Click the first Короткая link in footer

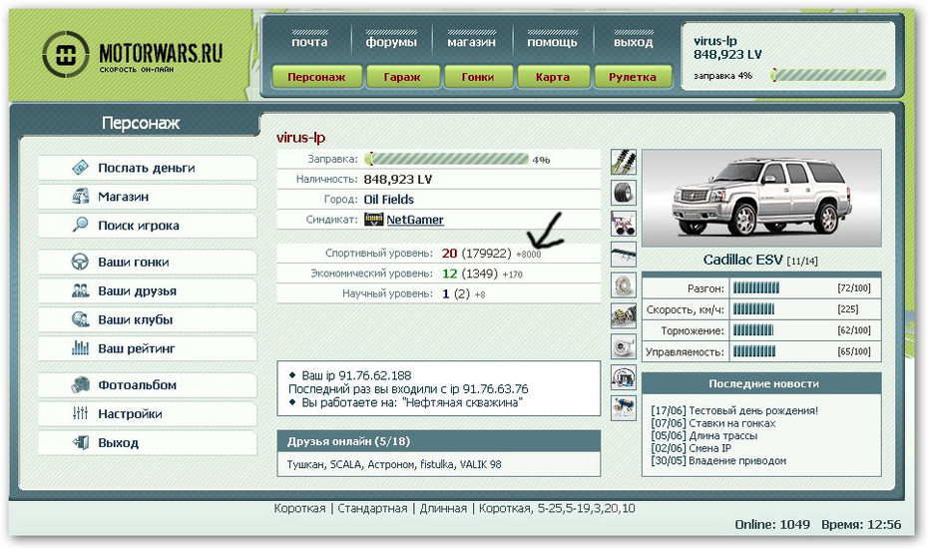299,508
